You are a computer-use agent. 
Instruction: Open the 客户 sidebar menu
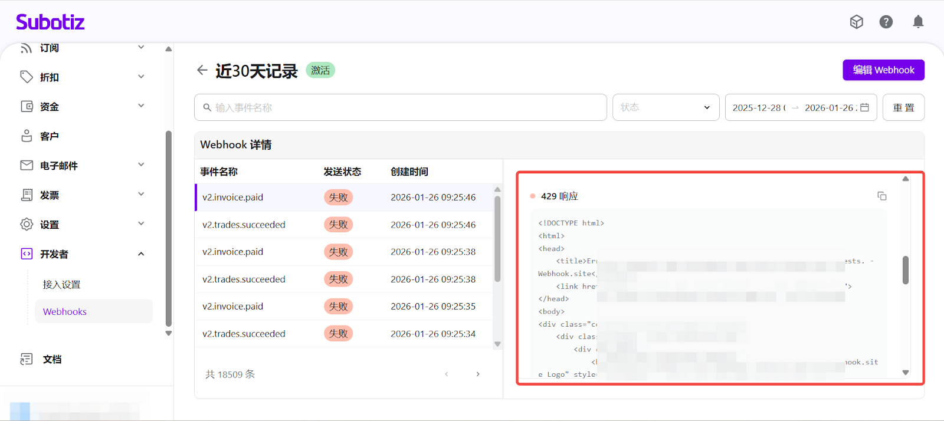tap(50, 136)
